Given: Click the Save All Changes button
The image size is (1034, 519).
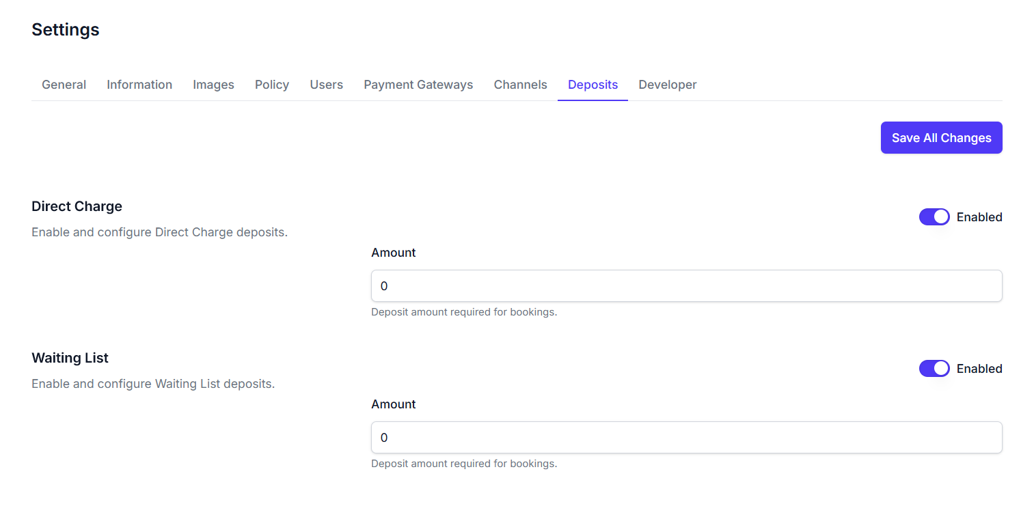Looking at the screenshot, I should pos(941,138).
